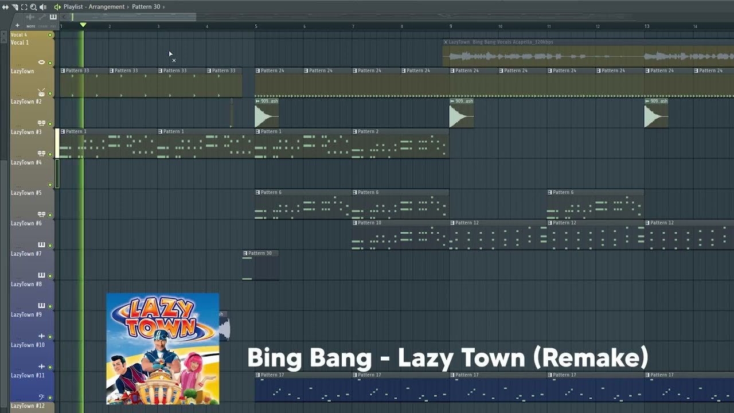
Task: Click the white speaker playback tool
Action: pos(42,7)
